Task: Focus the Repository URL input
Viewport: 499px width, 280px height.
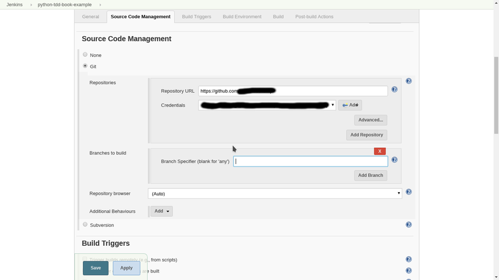Action: click(x=293, y=91)
